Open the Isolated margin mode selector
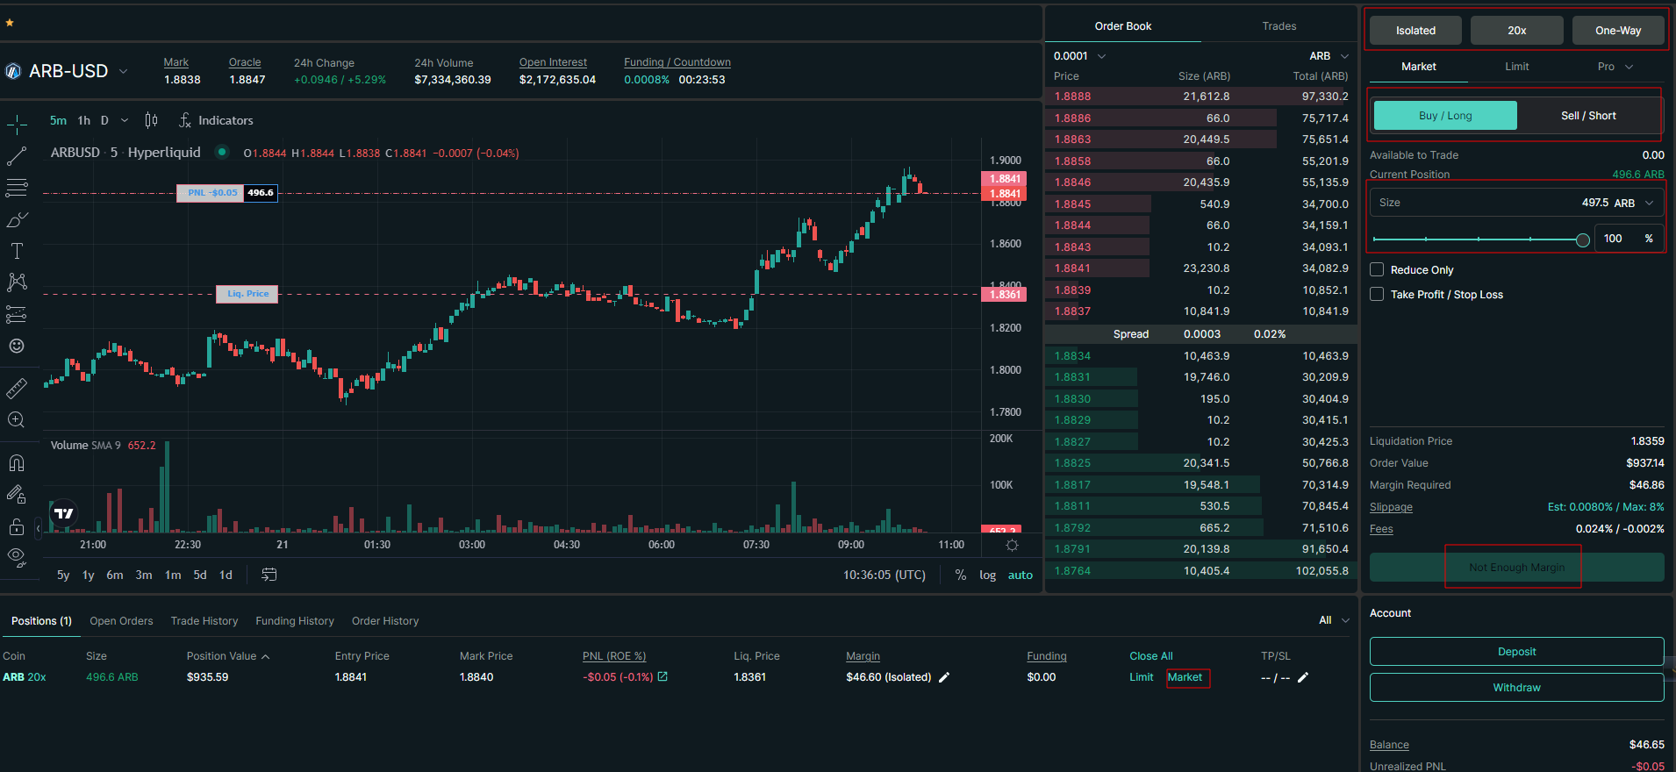1676x772 pixels. coord(1415,31)
